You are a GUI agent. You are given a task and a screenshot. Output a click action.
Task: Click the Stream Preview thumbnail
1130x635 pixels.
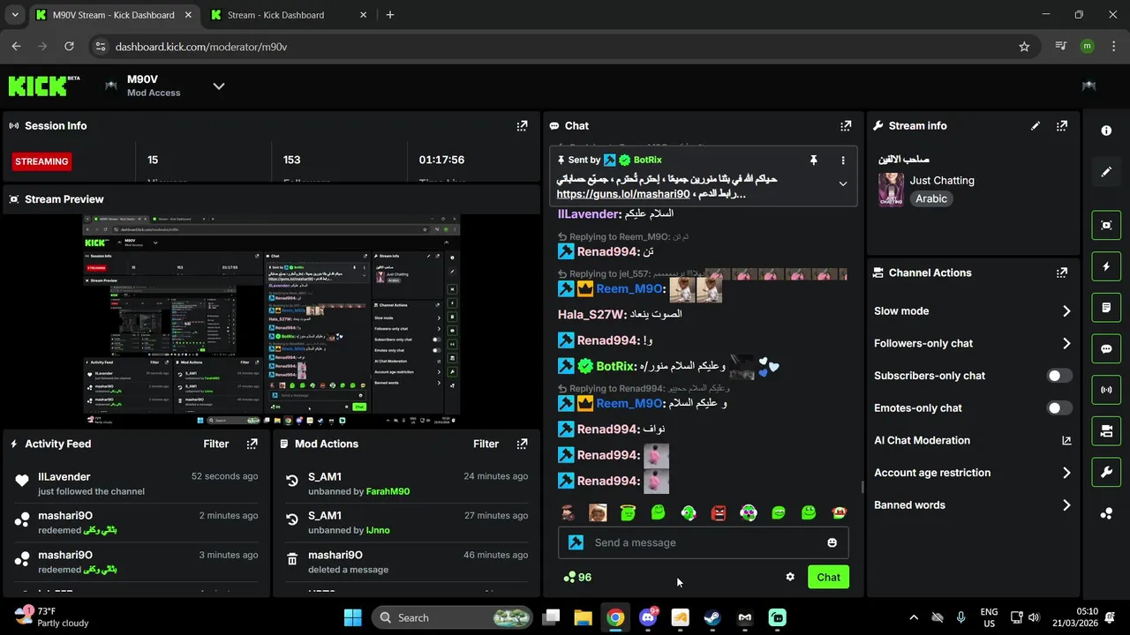click(272, 320)
